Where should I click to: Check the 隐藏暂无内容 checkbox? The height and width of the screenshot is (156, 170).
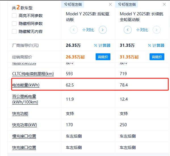[x=14, y=31]
